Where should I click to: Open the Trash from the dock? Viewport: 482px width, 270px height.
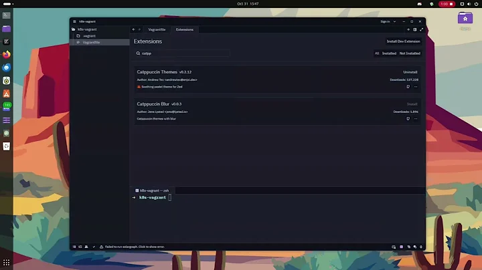[7, 146]
